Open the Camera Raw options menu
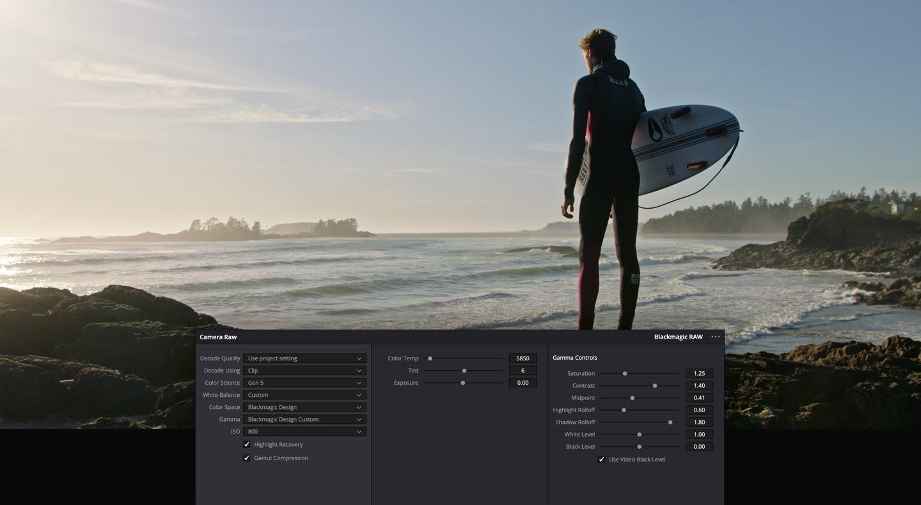This screenshot has height=505, width=921. pyautogui.click(x=715, y=336)
